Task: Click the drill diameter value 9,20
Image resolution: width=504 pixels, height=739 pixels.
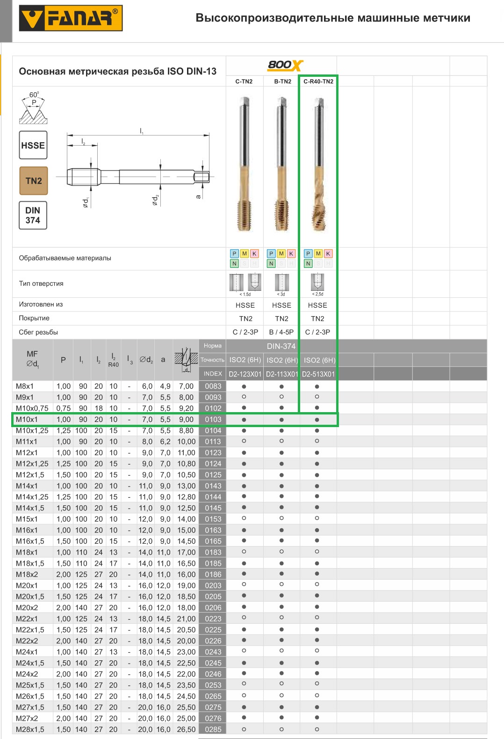Action: coord(186,408)
